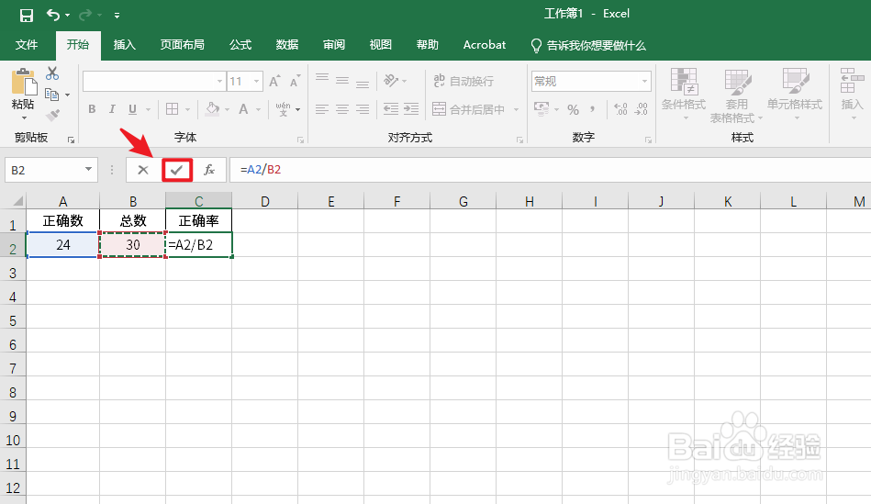Toggle Underline formatting
This screenshot has width=871, height=504.
132,109
